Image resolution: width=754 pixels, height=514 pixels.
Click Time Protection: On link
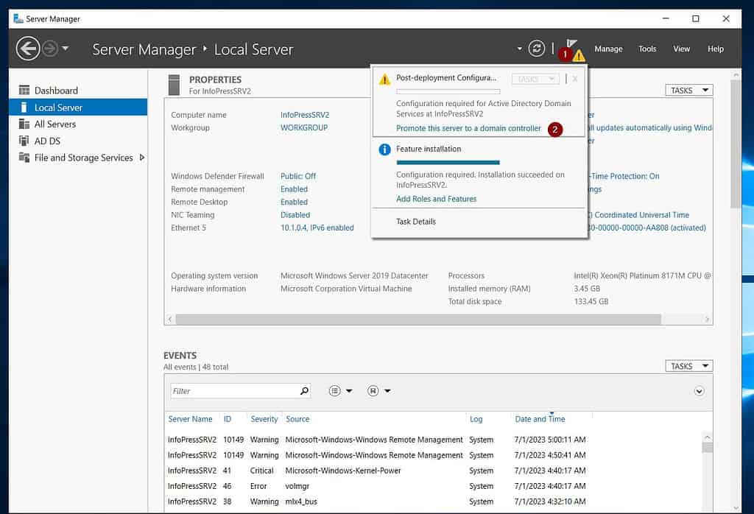pyautogui.click(x=625, y=177)
